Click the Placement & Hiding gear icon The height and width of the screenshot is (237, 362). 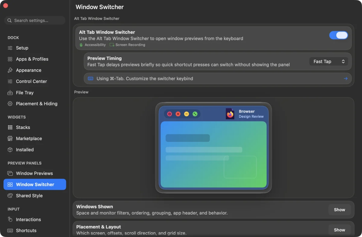10,104
